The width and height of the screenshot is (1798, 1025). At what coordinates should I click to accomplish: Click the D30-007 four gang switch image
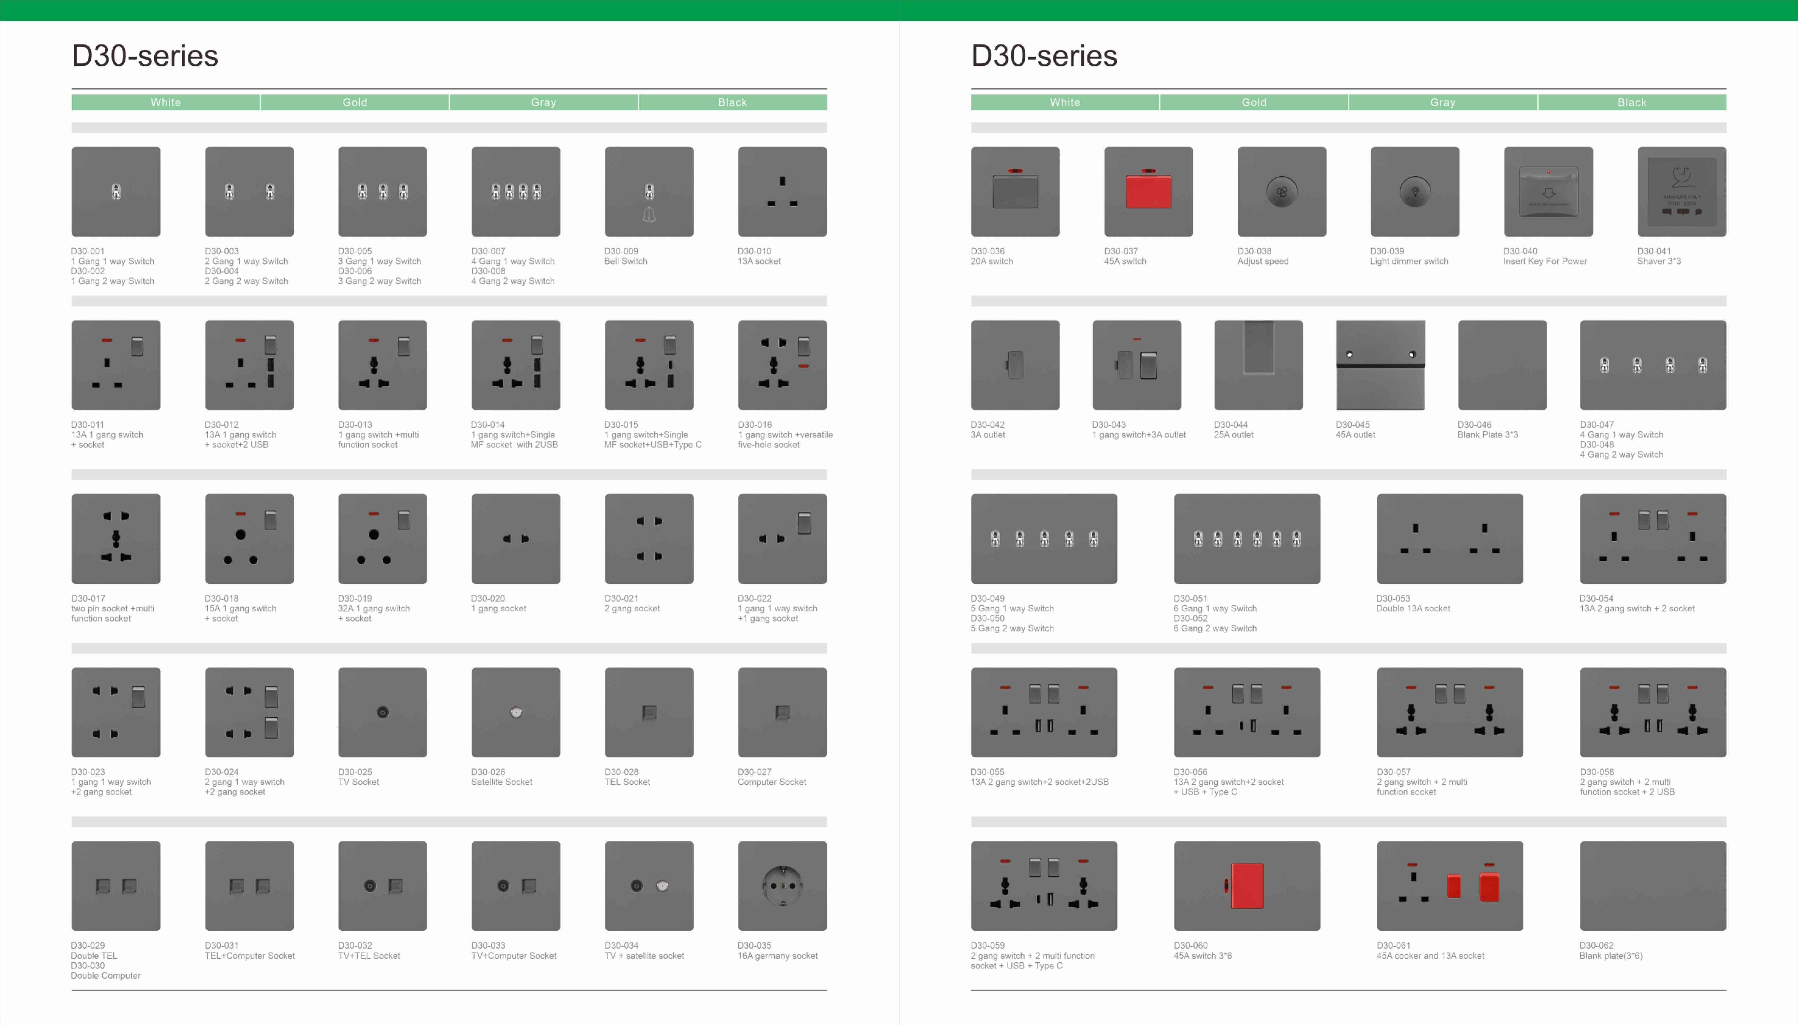pyautogui.click(x=516, y=191)
